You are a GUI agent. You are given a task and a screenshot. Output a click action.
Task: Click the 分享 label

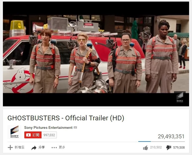pyautogui.click(x=42, y=147)
